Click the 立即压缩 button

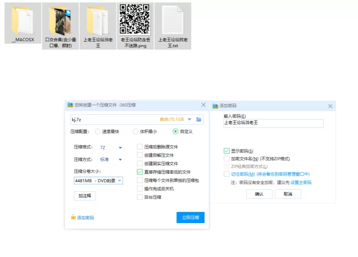coord(190,218)
